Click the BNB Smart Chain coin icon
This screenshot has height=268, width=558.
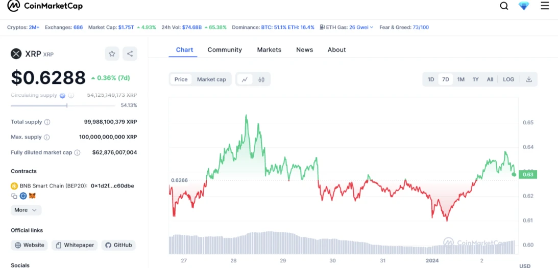tap(14, 185)
